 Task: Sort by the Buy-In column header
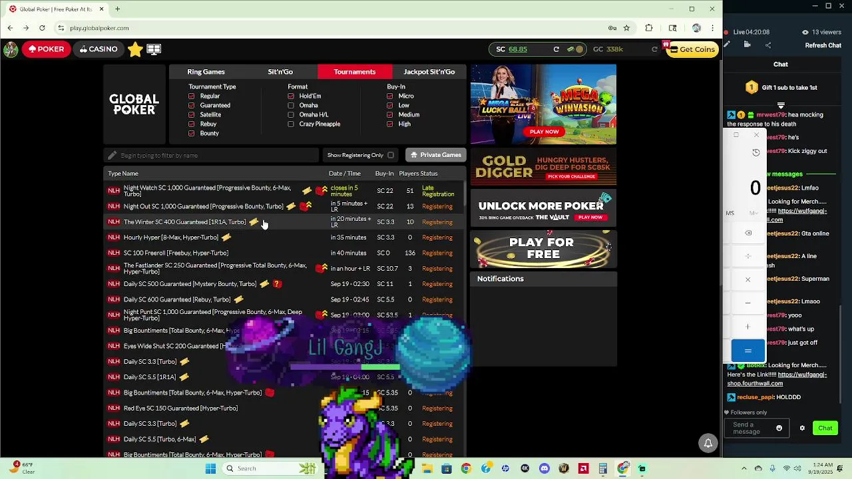tap(384, 174)
